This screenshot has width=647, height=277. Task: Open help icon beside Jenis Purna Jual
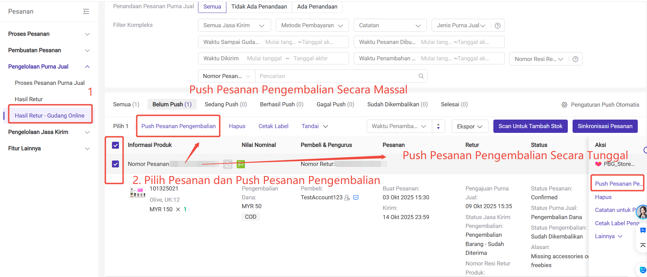pyautogui.click(x=497, y=26)
